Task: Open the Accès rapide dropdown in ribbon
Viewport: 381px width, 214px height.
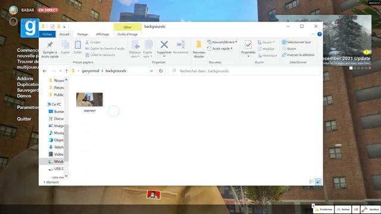Action: pyautogui.click(x=220, y=49)
